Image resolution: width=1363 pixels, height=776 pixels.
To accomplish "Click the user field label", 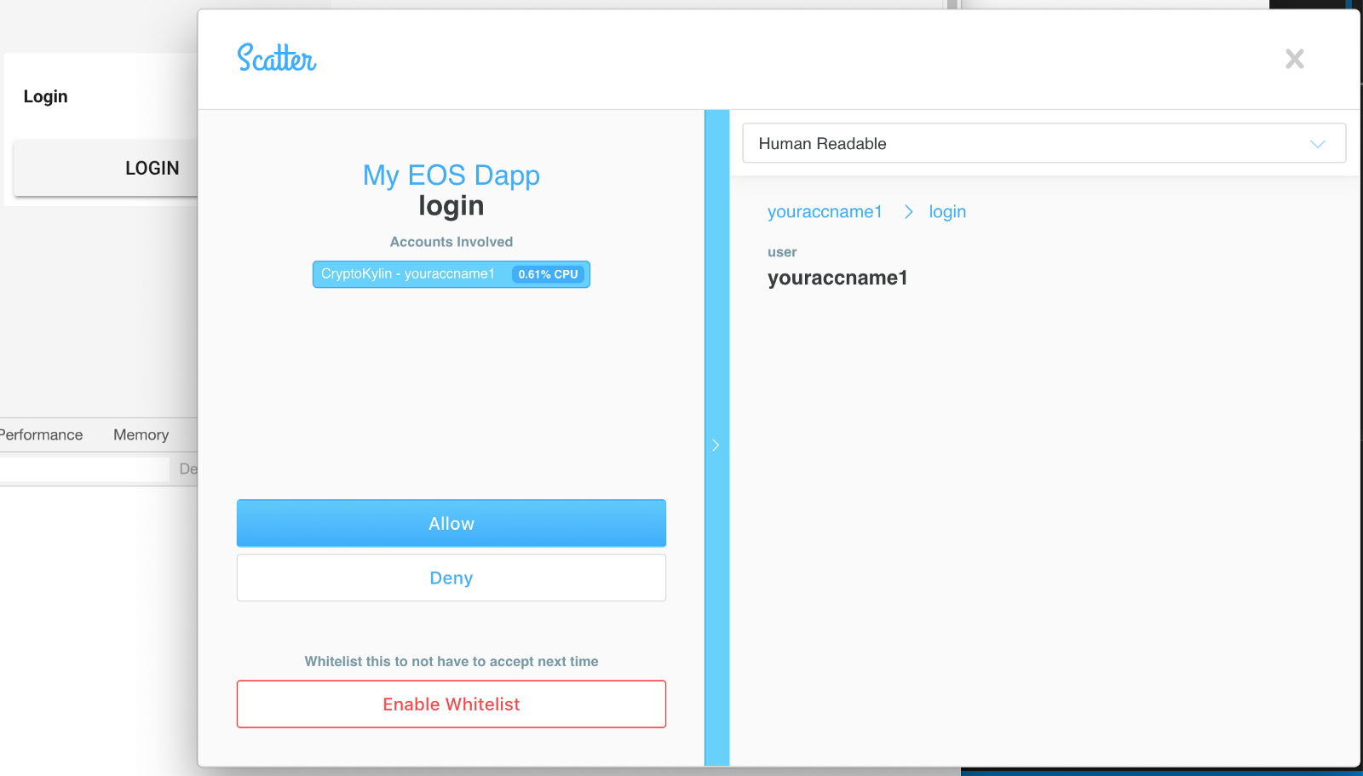I will point(782,252).
